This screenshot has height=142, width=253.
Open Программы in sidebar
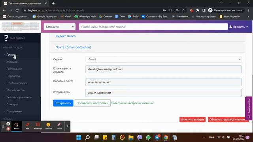[x=14, y=111]
